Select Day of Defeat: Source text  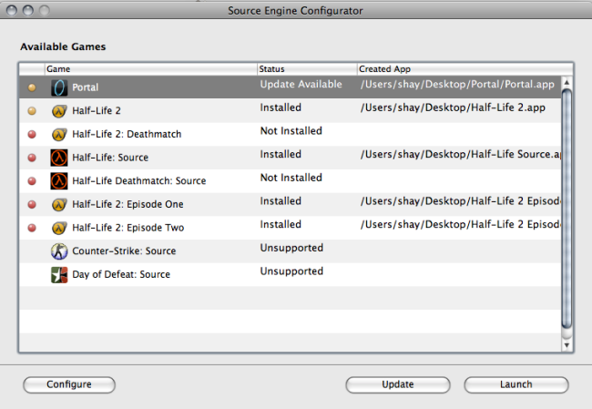pyautogui.click(x=121, y=274)
